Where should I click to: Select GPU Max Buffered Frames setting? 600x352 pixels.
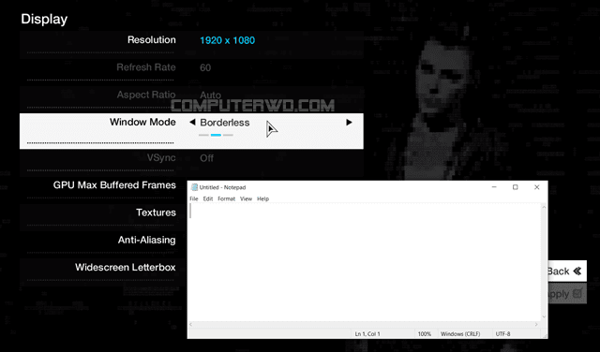tap(114, 185)
